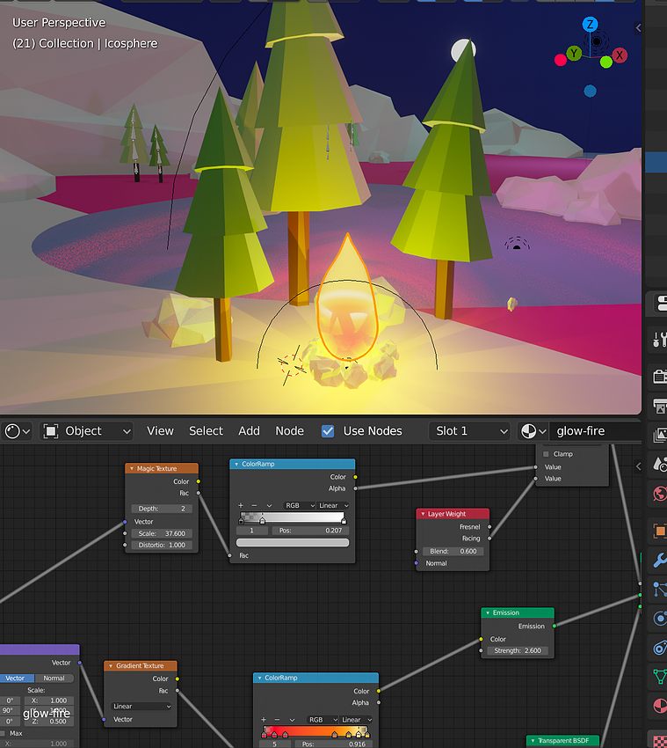Click the blue Z axis gizmo
The width and height of the screenshot is (667, 748).
[x=591, y=25]
